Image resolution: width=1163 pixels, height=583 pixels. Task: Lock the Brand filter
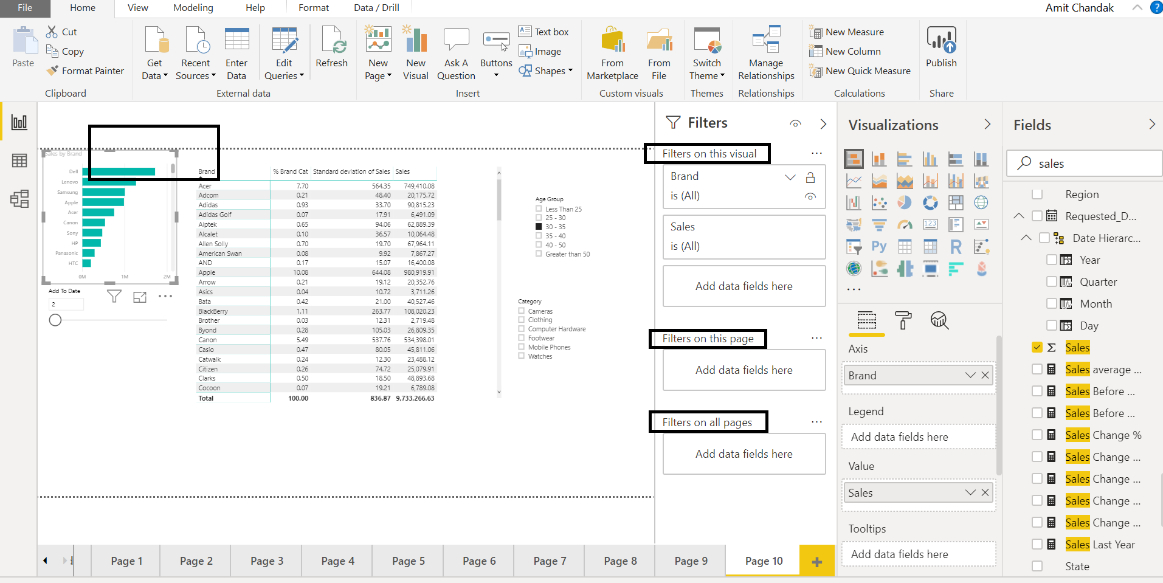pyautogui.click(x=810, y=178)
